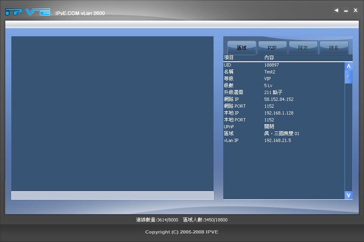This screenshot has width=364, height=242.
Task: Click the 網路 IP row label
Action: coord(231,99)
